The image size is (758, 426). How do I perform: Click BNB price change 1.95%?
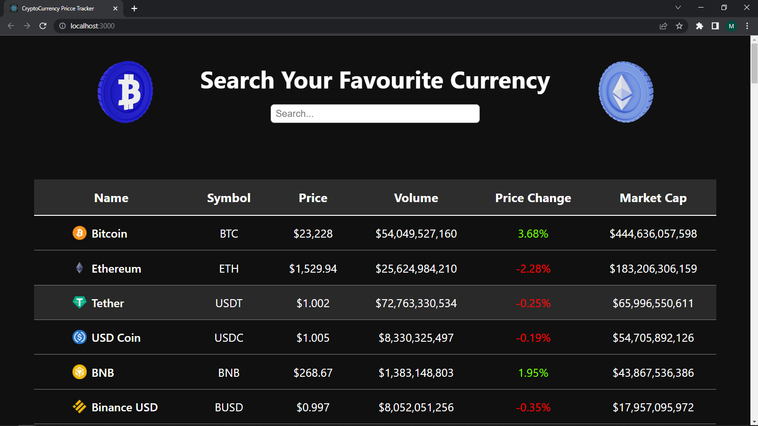pos(533,373)
